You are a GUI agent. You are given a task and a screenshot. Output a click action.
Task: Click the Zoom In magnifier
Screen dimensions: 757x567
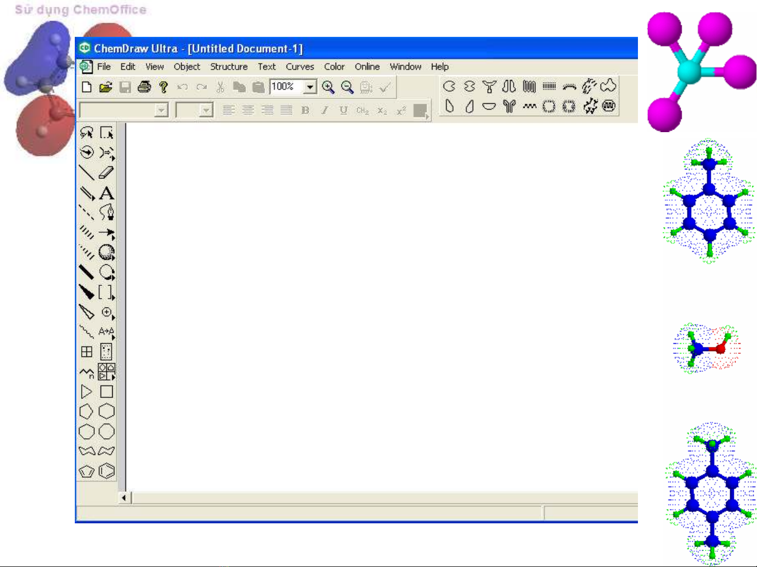pos(328,87)
